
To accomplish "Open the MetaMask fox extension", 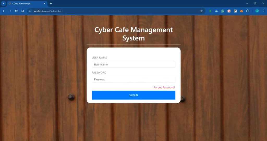I will [x=241, y=11].
